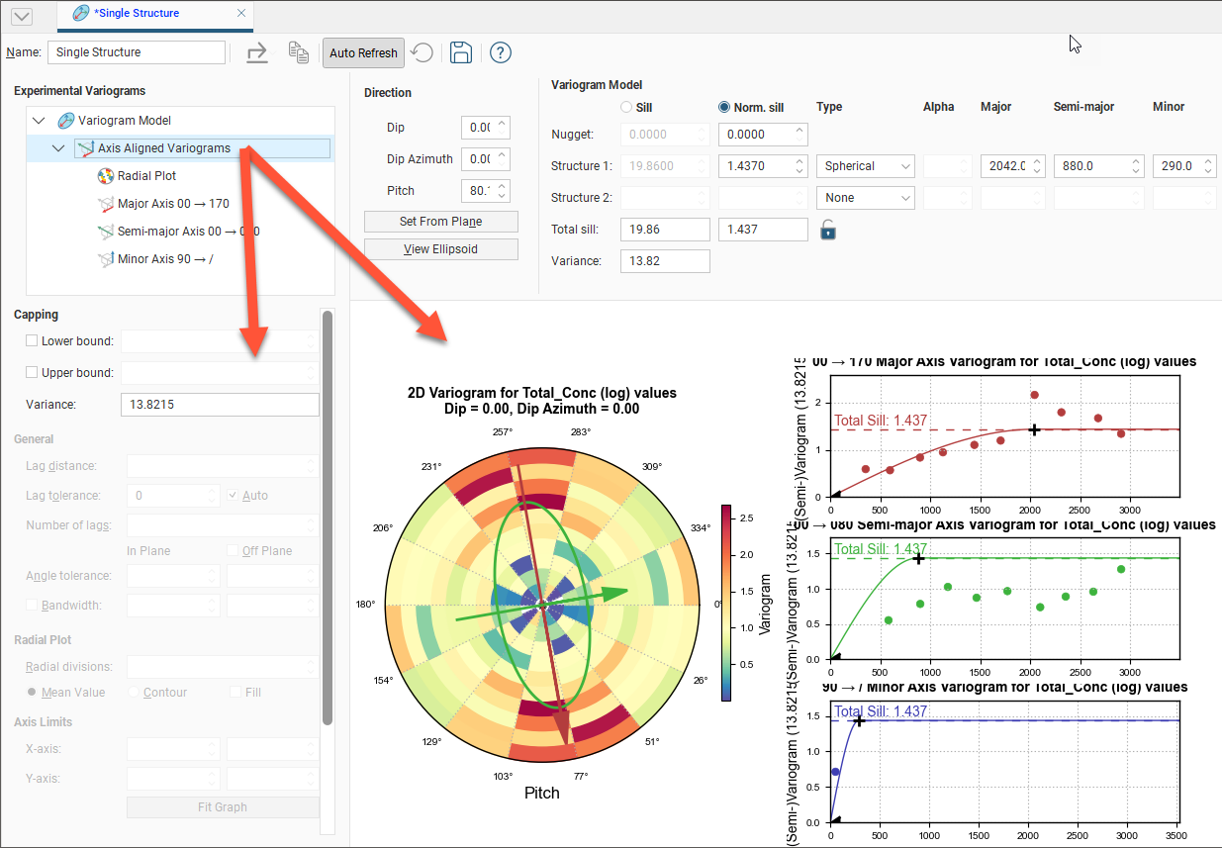Open Structure 2 None type dropdown

[866, 198]
